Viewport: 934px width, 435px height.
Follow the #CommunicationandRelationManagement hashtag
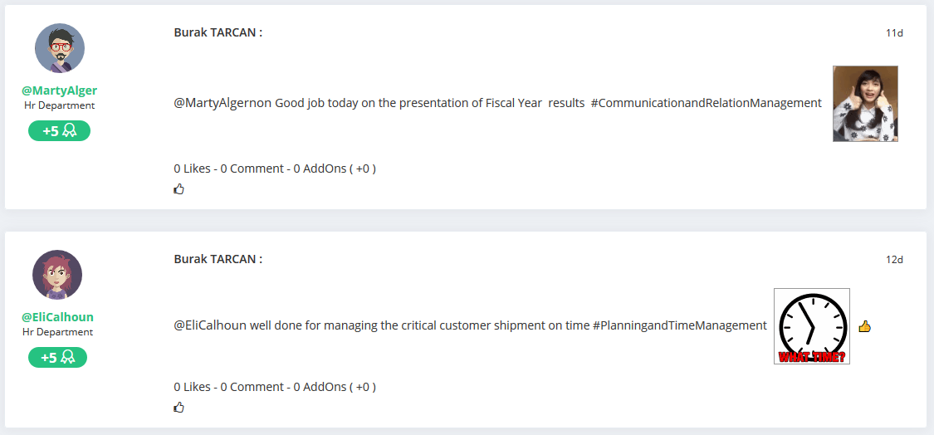(x=706, y=103)
